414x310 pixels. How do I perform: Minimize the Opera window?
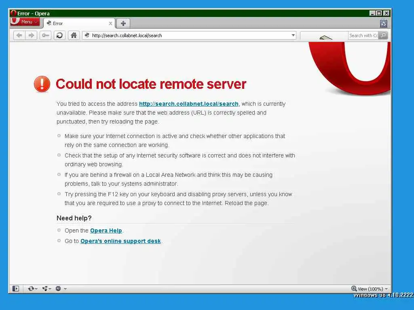[x=372, y=13]
